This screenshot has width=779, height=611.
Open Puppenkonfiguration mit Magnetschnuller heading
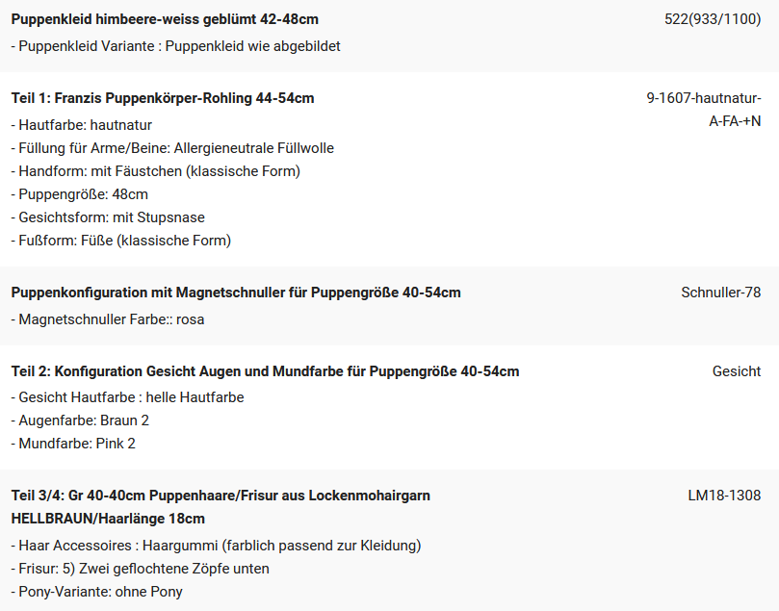(x=236, y=293)
